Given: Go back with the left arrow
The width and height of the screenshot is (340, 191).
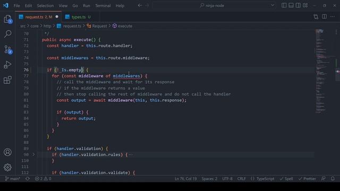Looking at the screenshot, I should click(140, 5).
